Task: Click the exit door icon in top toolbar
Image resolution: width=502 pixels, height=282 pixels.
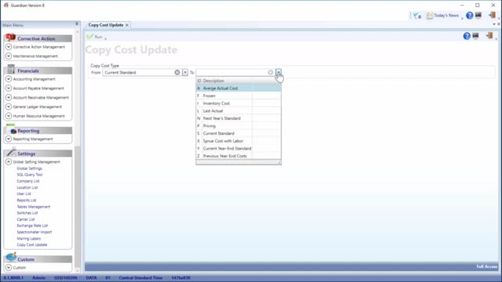Action: coord(492,15)
